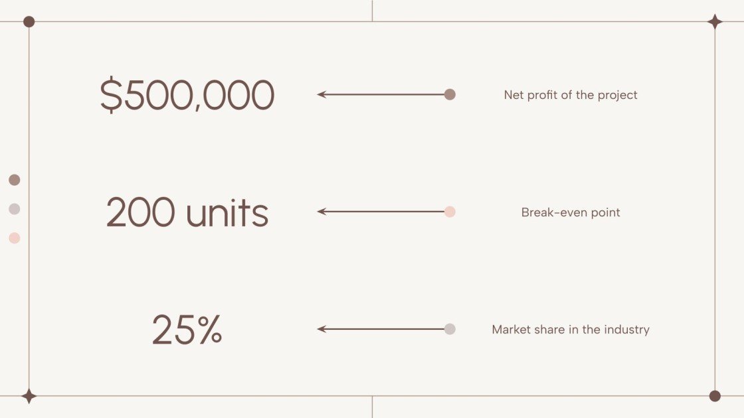The image size is (744, 418).
Task: Click the Break-even point label
Action: [571, 212]
